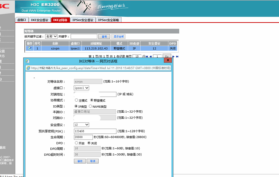Click the 名称 column header
The height and width of the screenshot is (177, 279).
[x=55, y=43]
